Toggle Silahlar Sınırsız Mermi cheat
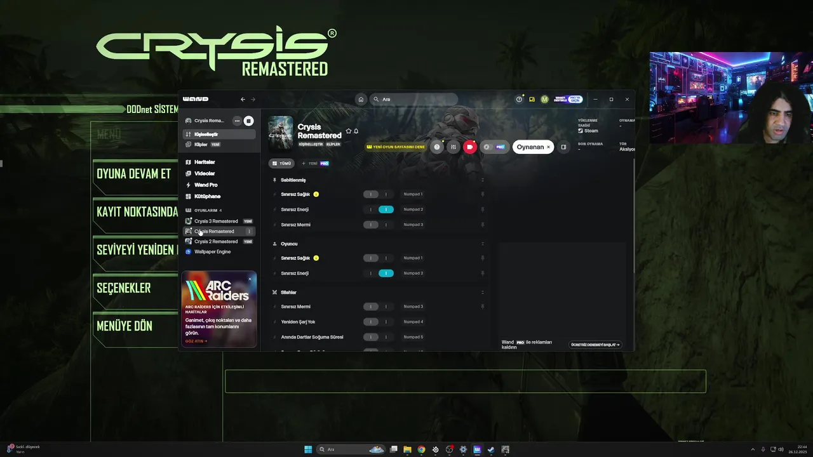Screen dimensions: 813x457 click(379, 307)
